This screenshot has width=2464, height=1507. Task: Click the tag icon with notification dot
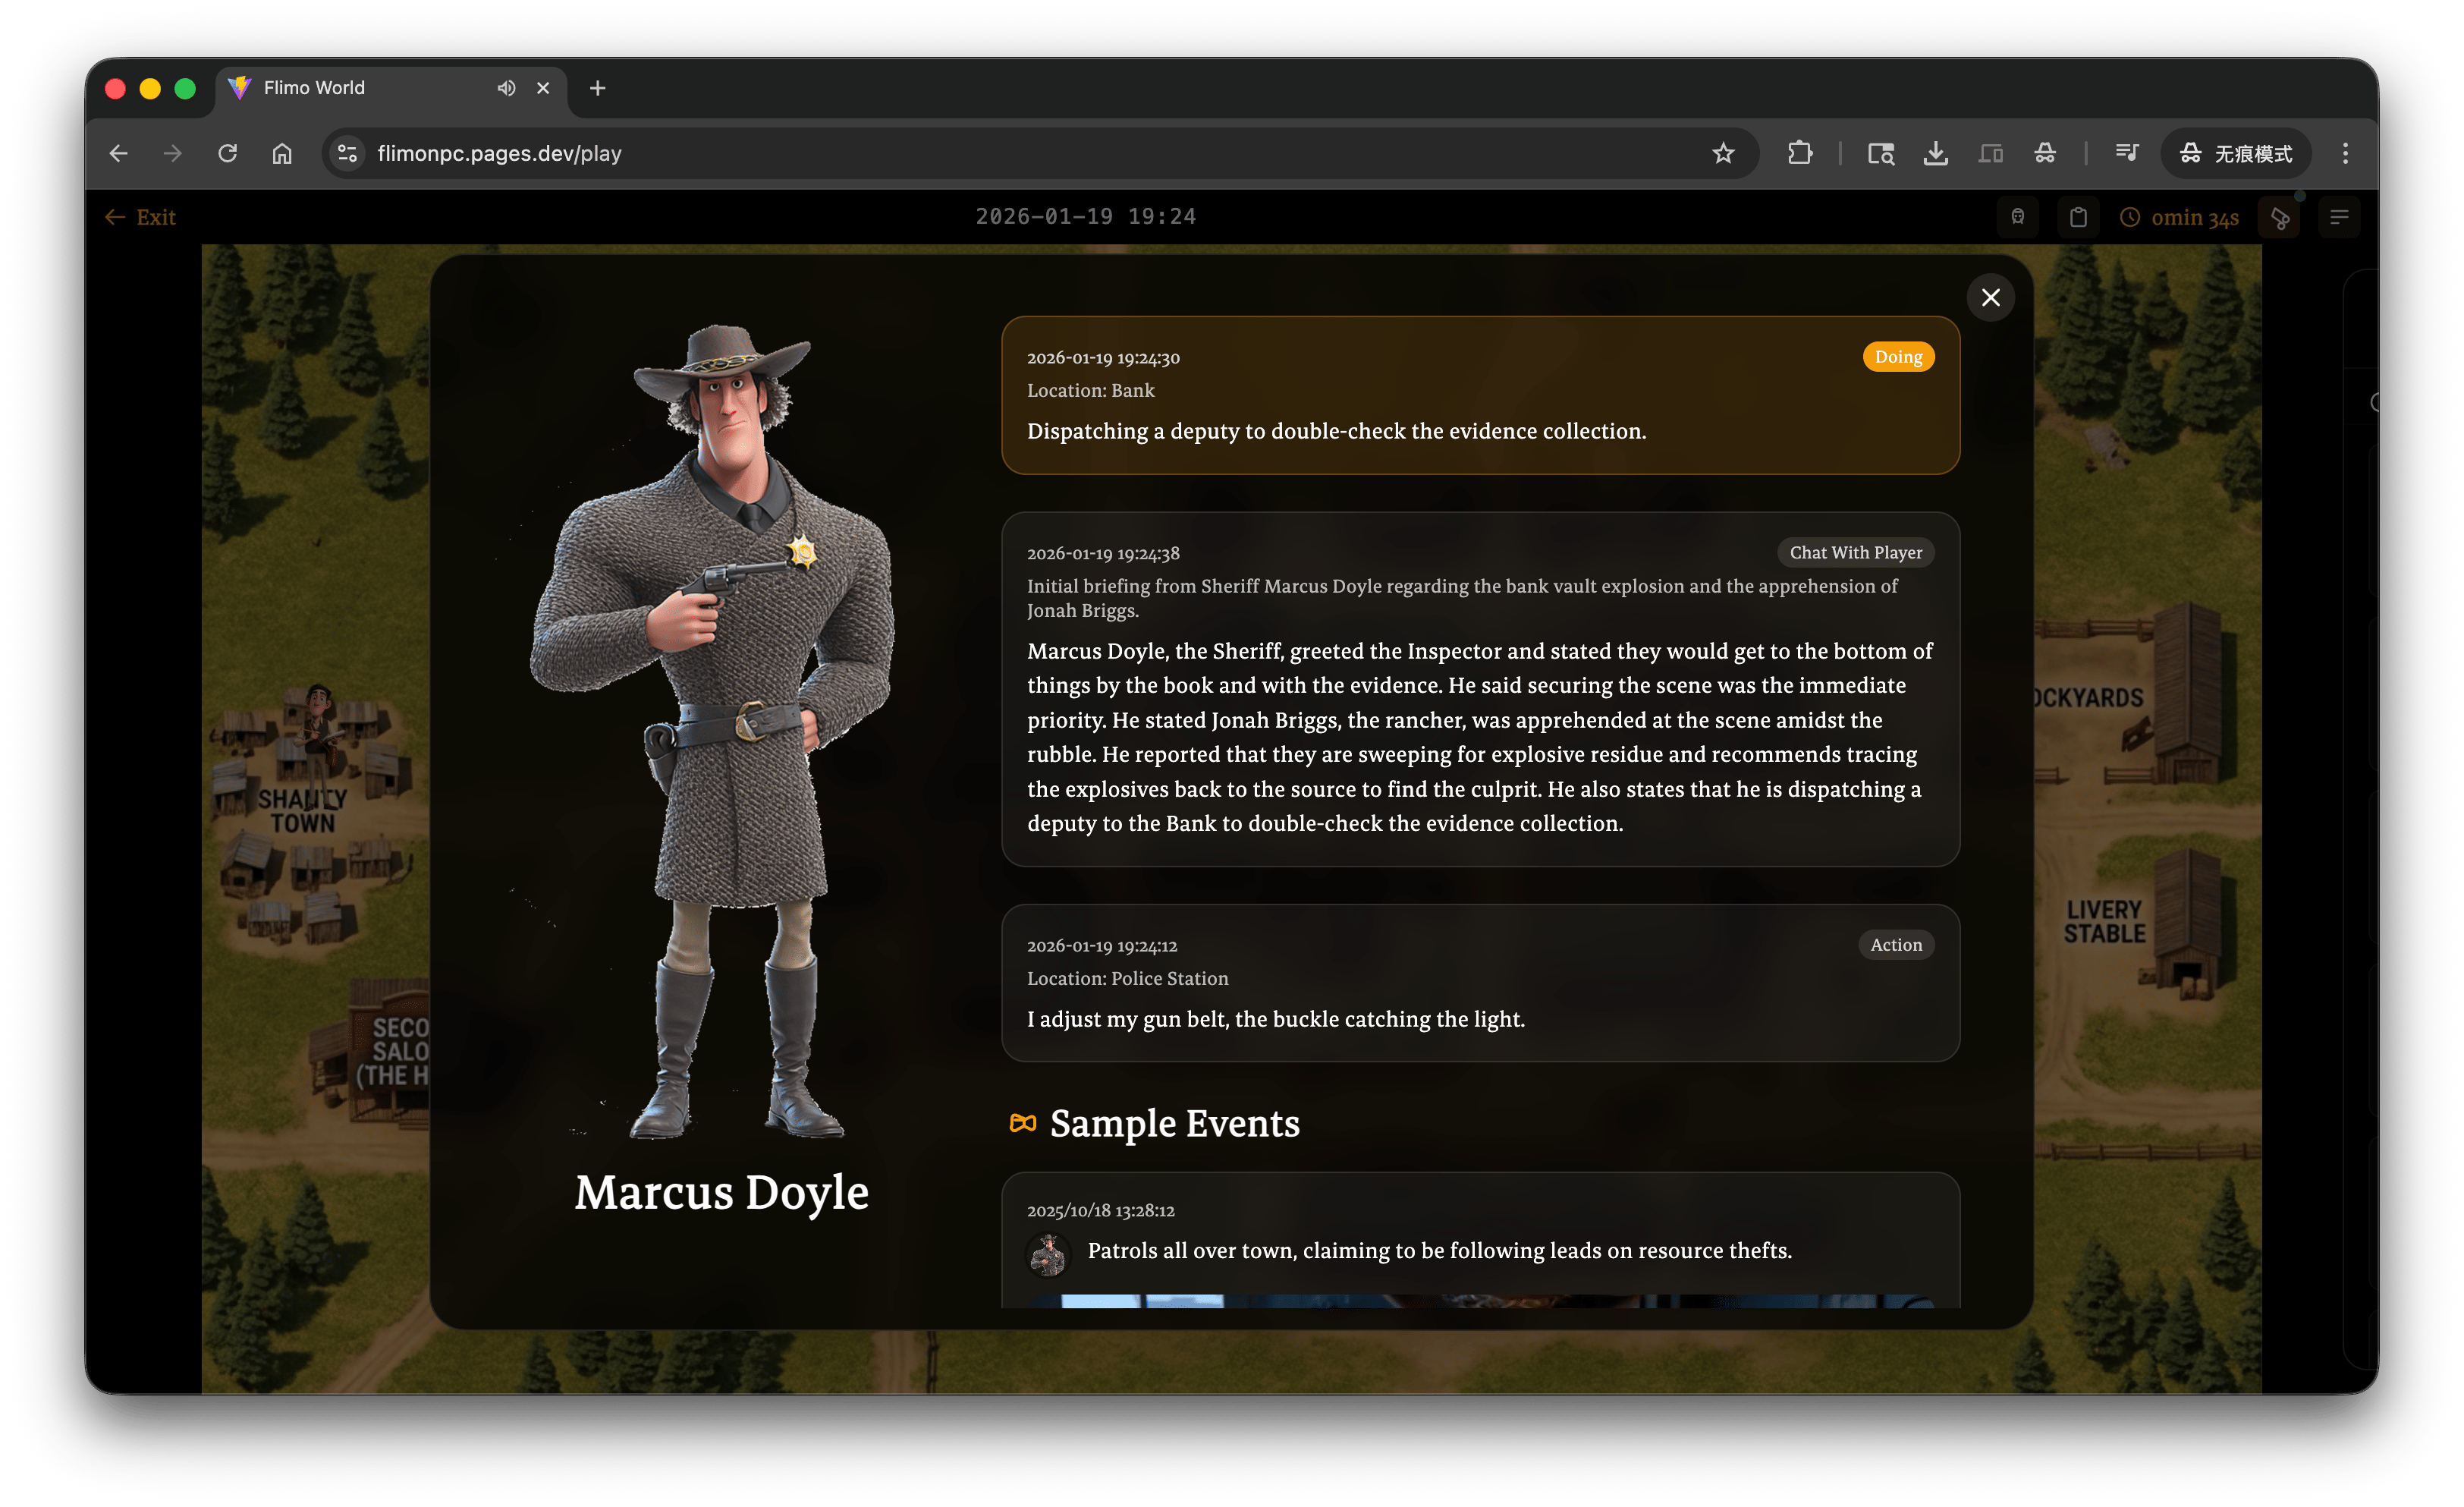2279,217
